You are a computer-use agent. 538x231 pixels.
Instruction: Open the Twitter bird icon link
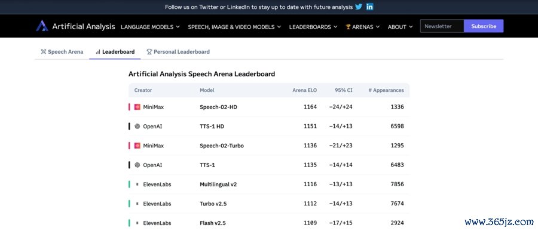(359, 7)
